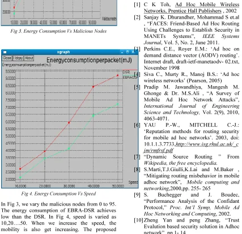
Task: Click reference number [5]
Action: (x=137, y=87)
